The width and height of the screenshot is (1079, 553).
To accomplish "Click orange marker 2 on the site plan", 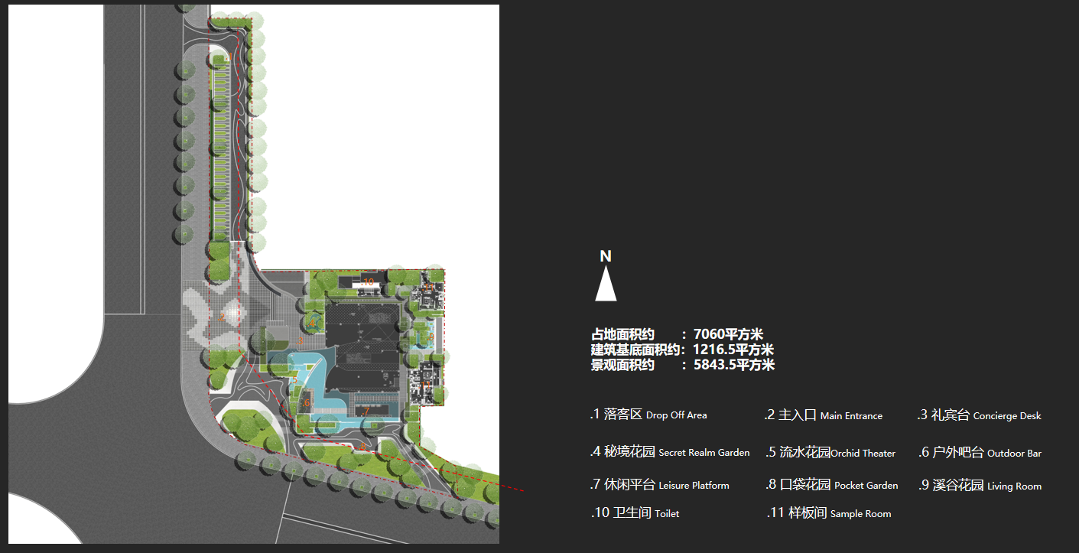I will click(223, 317).
